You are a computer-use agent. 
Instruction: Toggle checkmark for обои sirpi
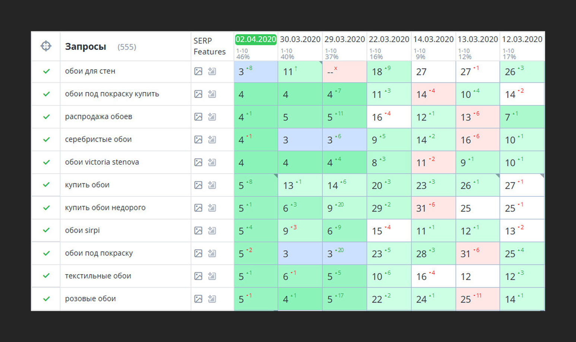(x=46, y=230)
